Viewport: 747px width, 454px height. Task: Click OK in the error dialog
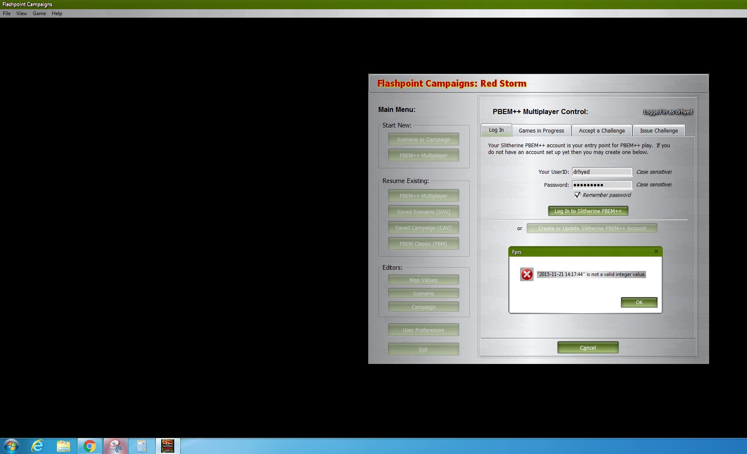pyautogui.click(x=639, y=302)
